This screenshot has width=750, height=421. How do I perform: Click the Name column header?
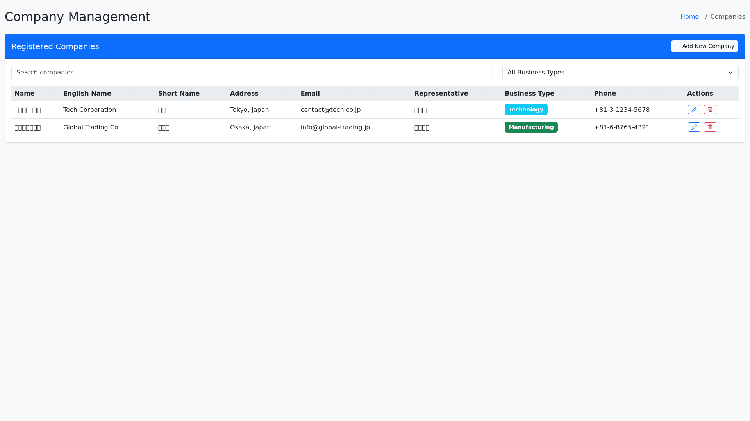click(x=24, y=94)
